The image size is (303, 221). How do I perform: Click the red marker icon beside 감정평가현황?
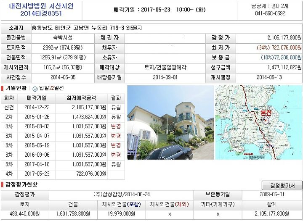point(2,185)
